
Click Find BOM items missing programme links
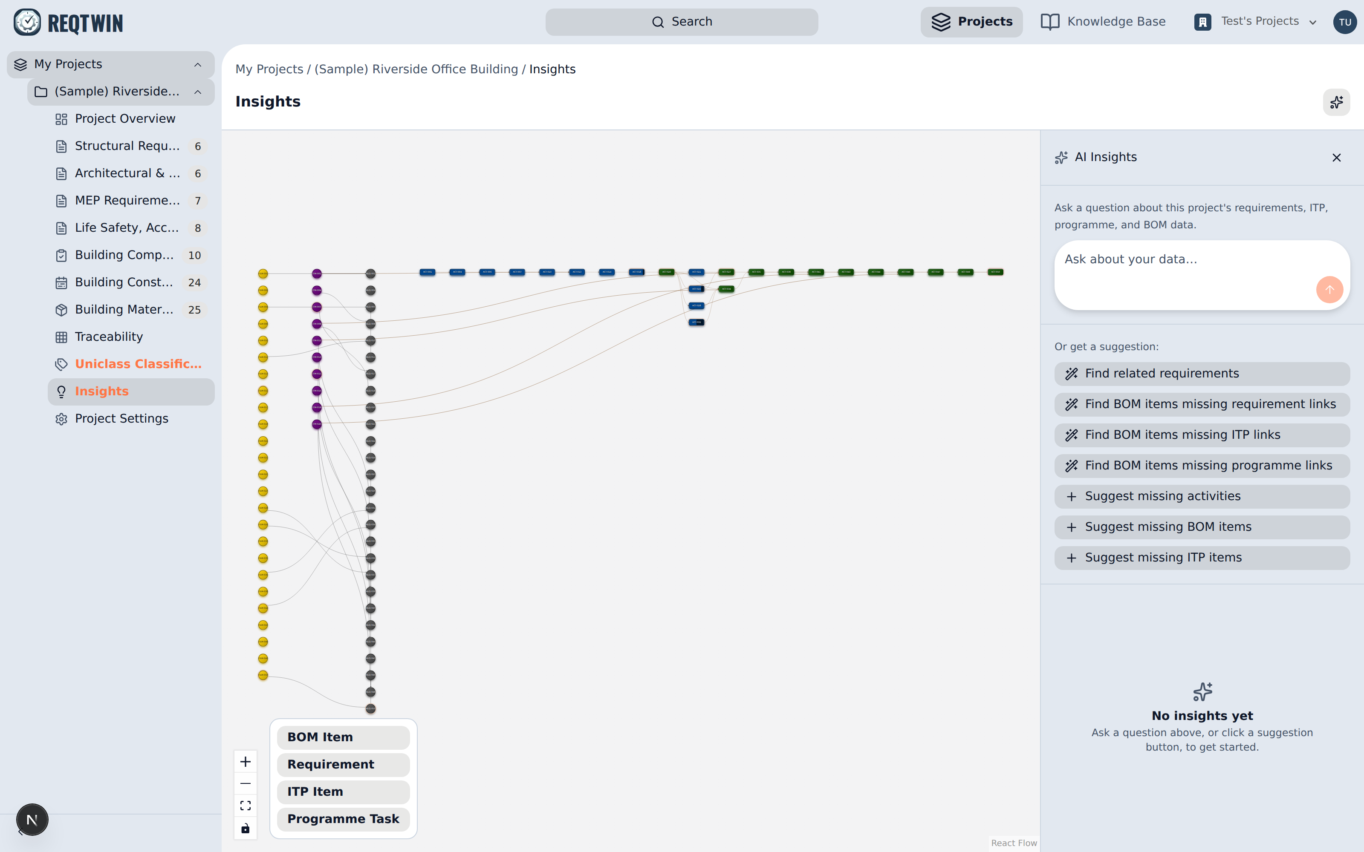click(x=1202, y=466)
